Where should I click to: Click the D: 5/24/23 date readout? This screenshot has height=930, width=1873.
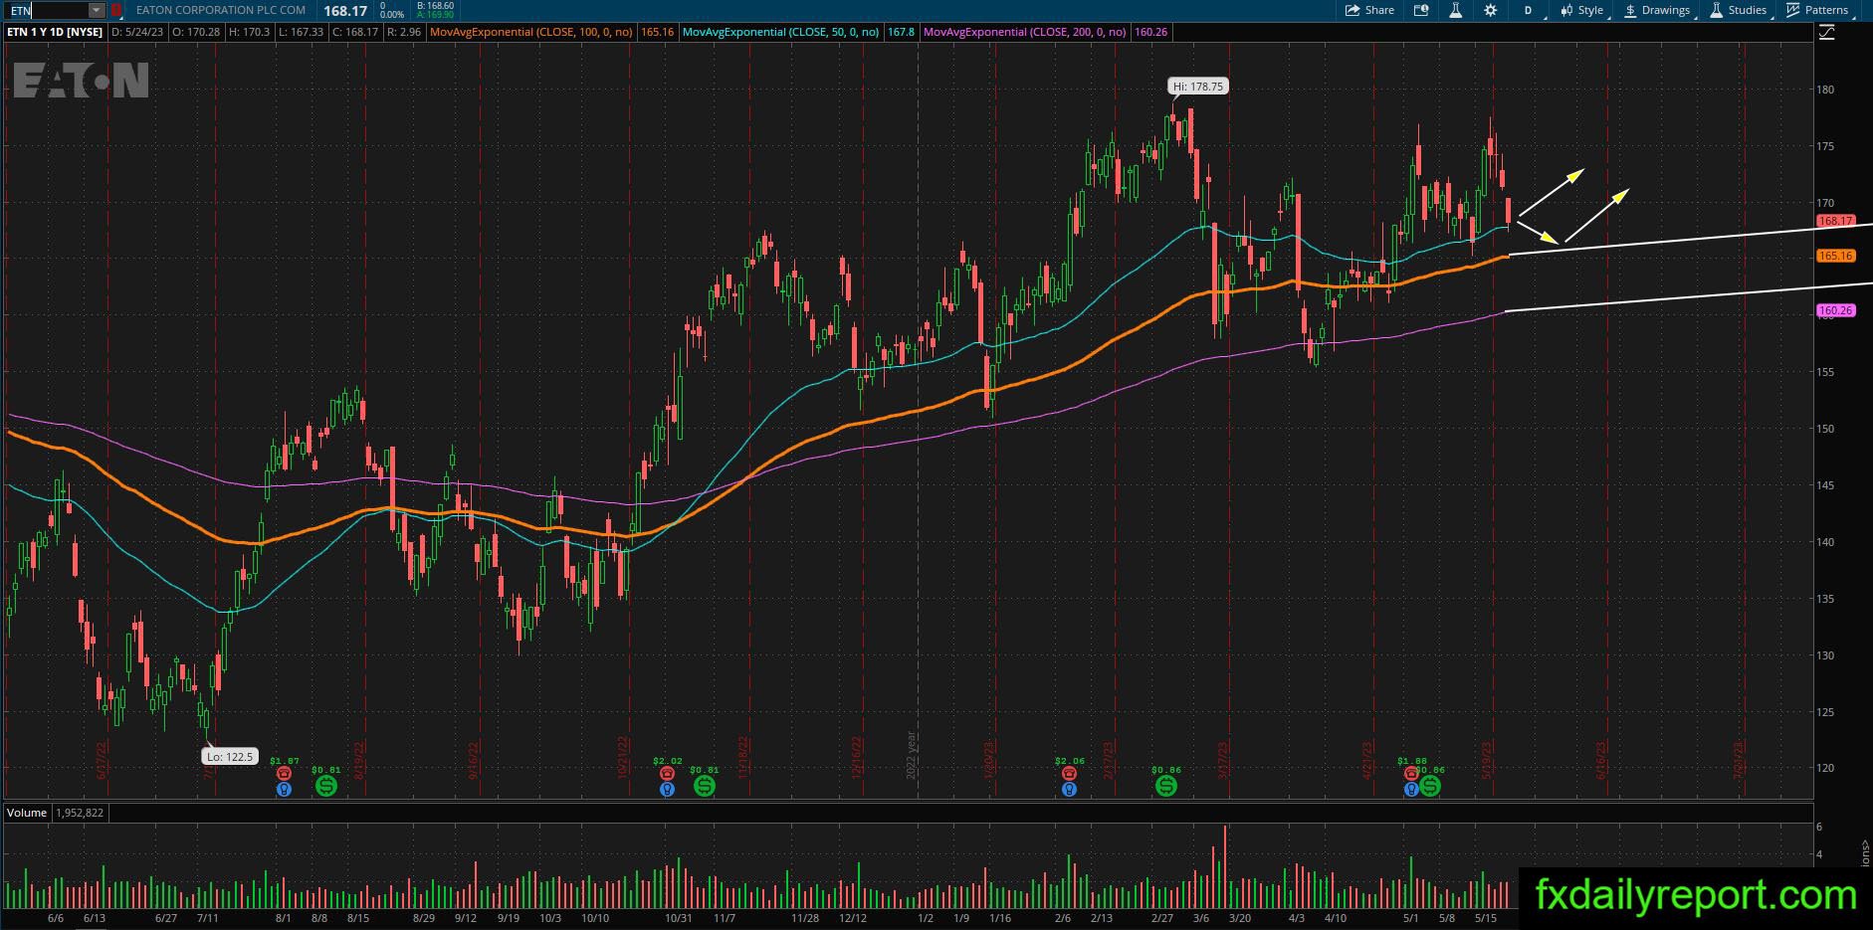[138, 32]
